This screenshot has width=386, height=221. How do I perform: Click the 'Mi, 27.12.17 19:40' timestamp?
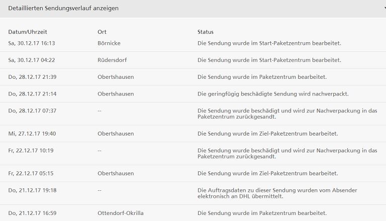pyautogui.click(x=32, y=134)
